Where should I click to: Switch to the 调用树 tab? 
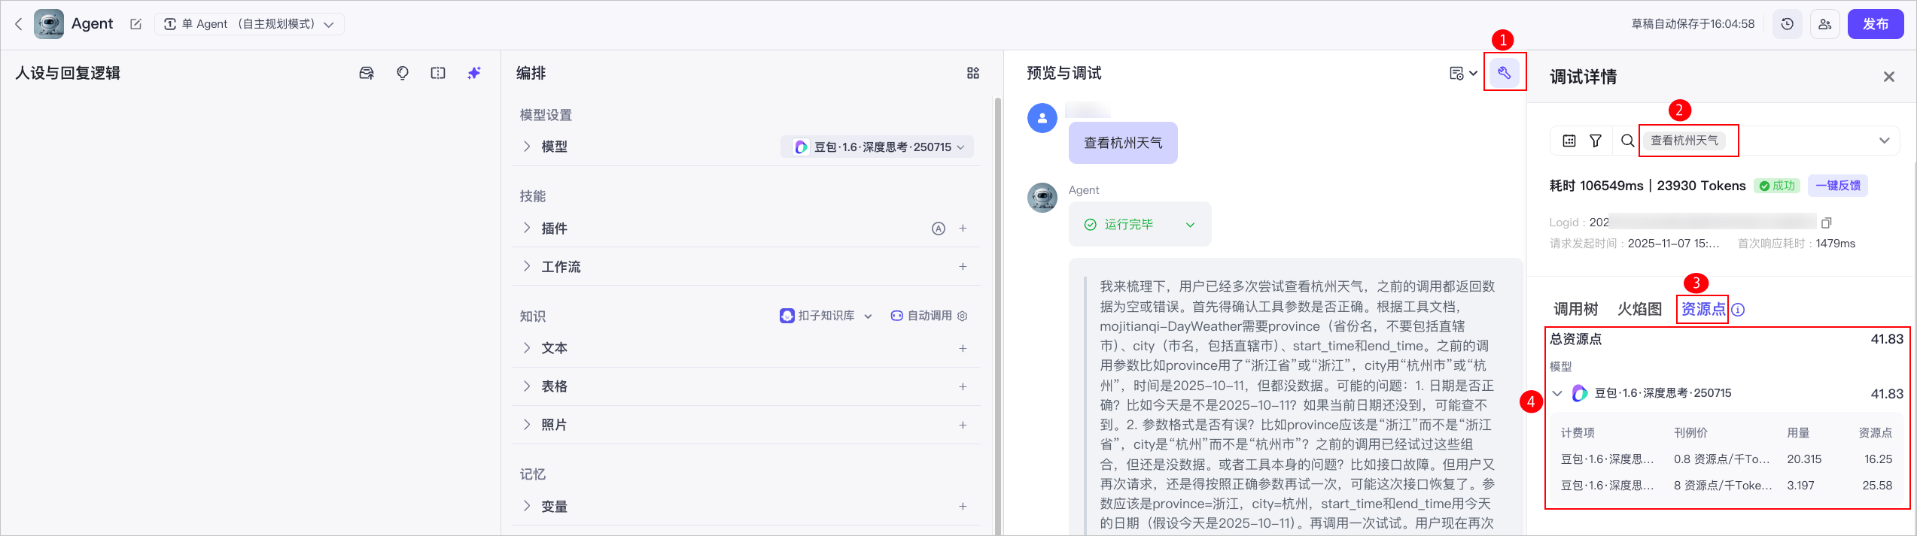pyautogui.click(x=1575, y=309)
